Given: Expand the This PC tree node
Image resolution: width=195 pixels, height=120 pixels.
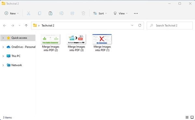Looking at the screenshot, I should [x=3, y=56].
